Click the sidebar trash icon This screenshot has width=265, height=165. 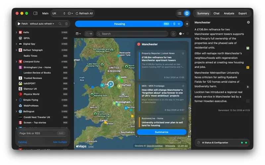click(67, 24)
